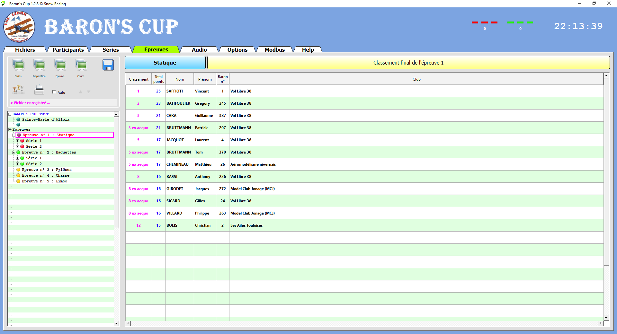Select the Coupe screen icon

pyautogui.click(x=81, y=65)
